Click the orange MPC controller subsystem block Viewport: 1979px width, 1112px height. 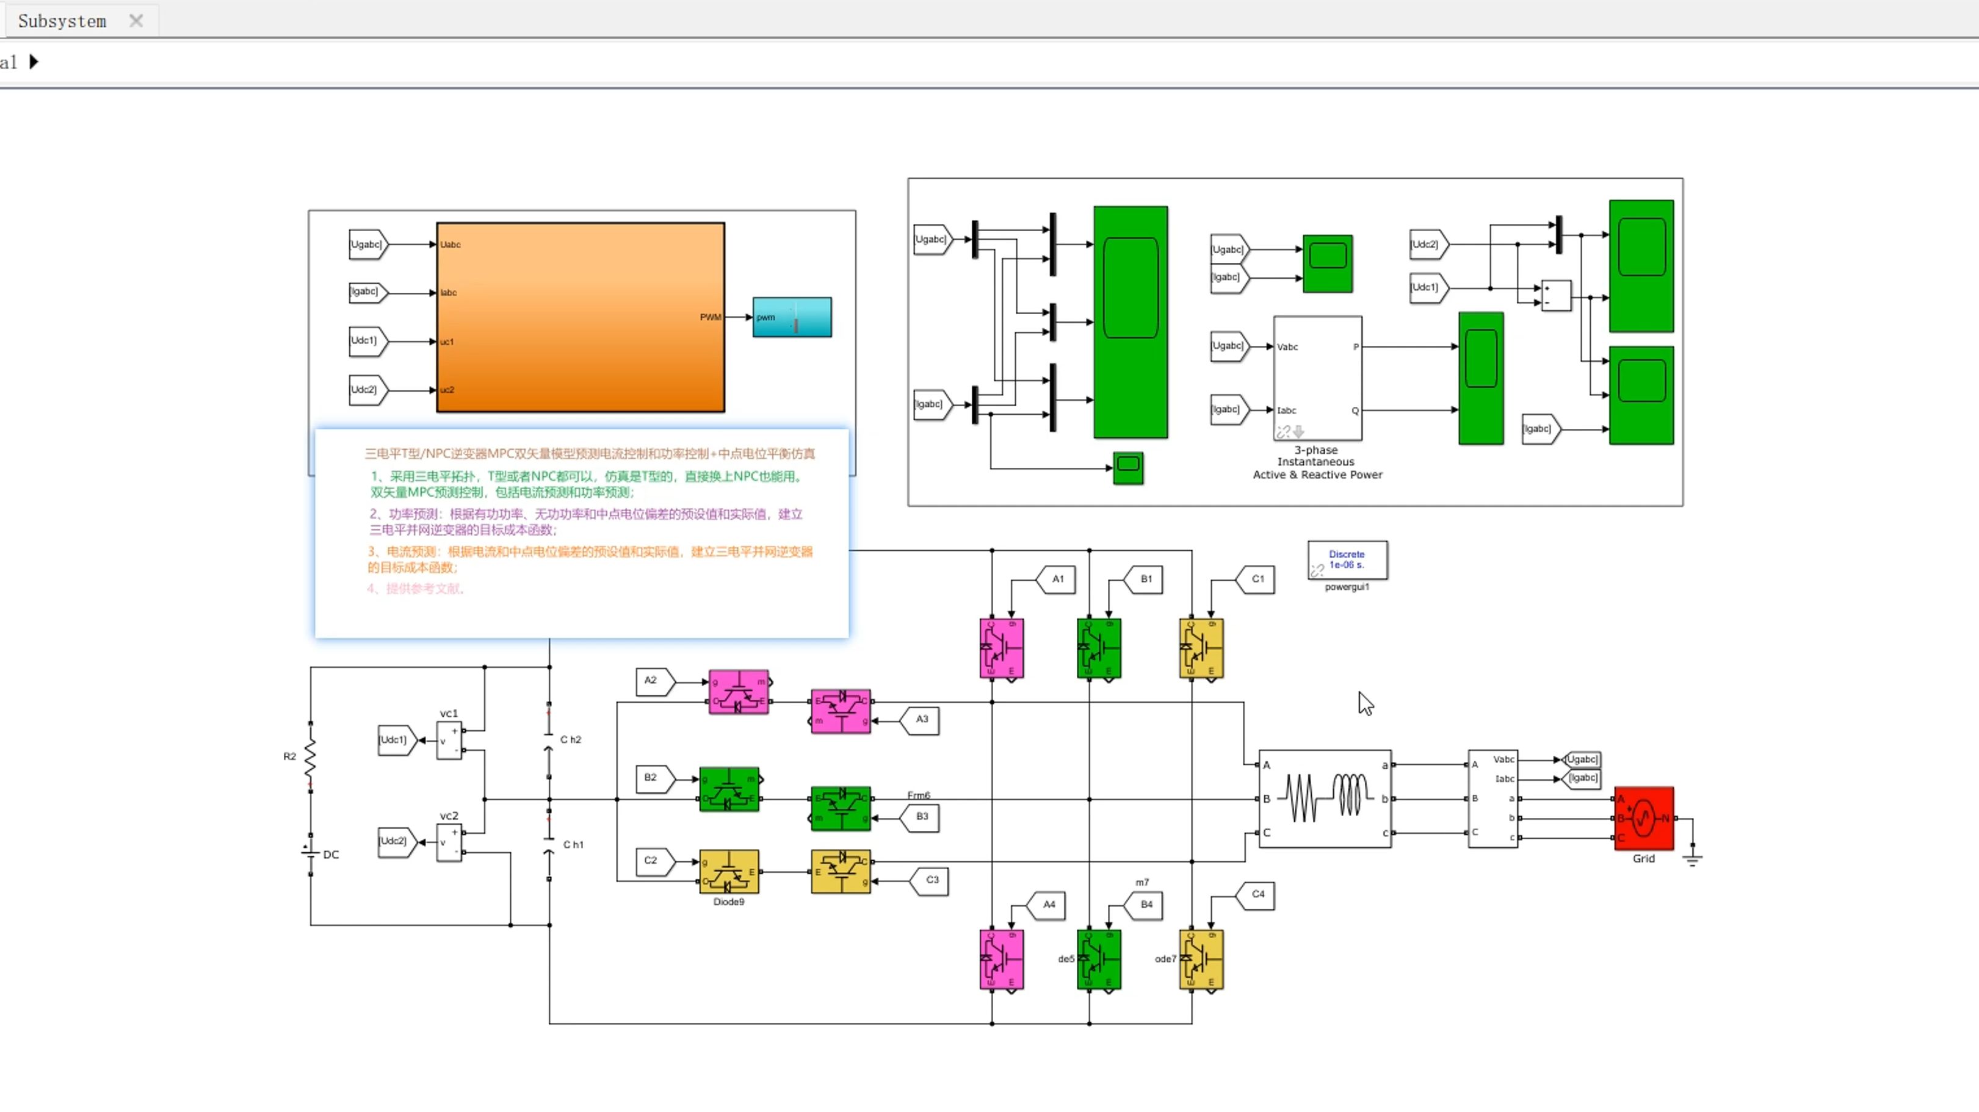580,317
